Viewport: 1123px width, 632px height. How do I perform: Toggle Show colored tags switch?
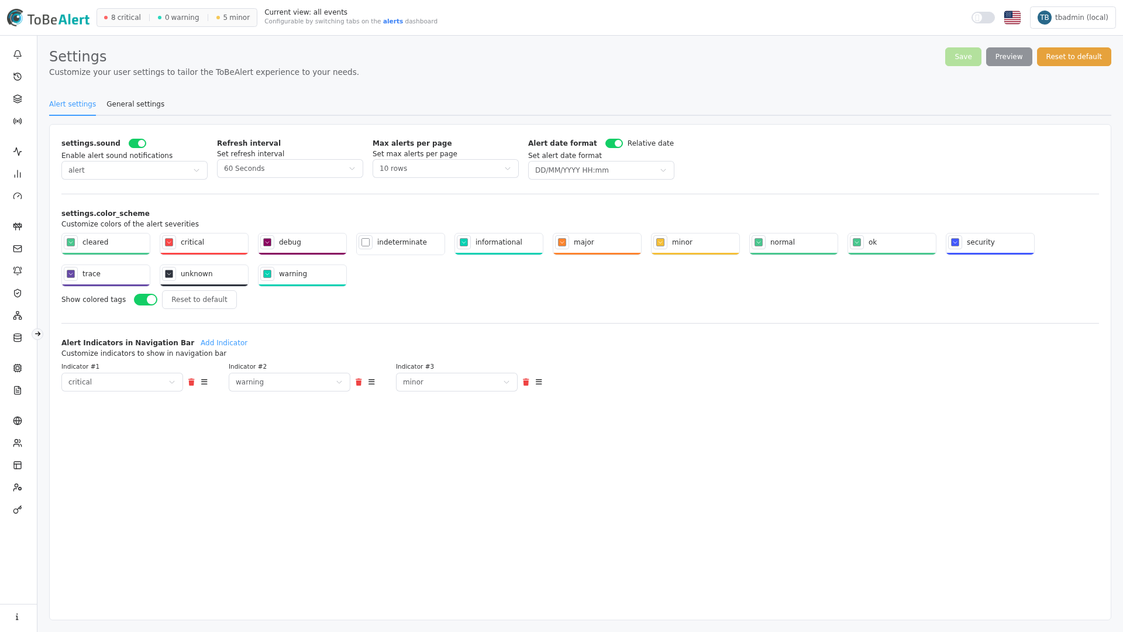click(146, 300)
